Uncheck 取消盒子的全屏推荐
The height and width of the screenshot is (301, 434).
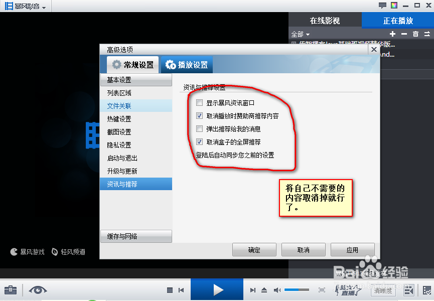[199, 142]
